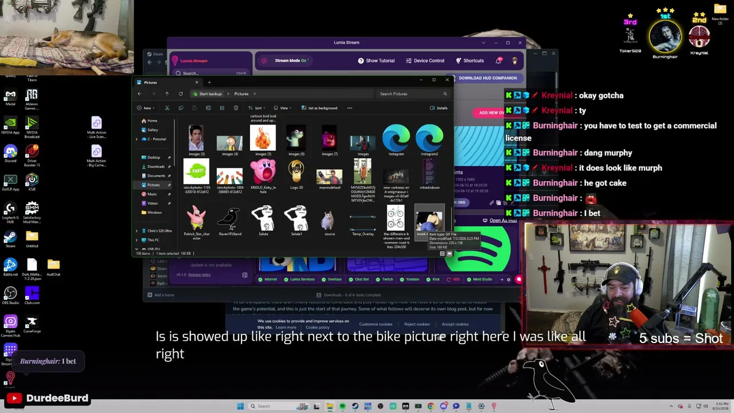Open the OBS Studio desktop icon
This screenshot has width=734, height=413.
coord(10,295)
